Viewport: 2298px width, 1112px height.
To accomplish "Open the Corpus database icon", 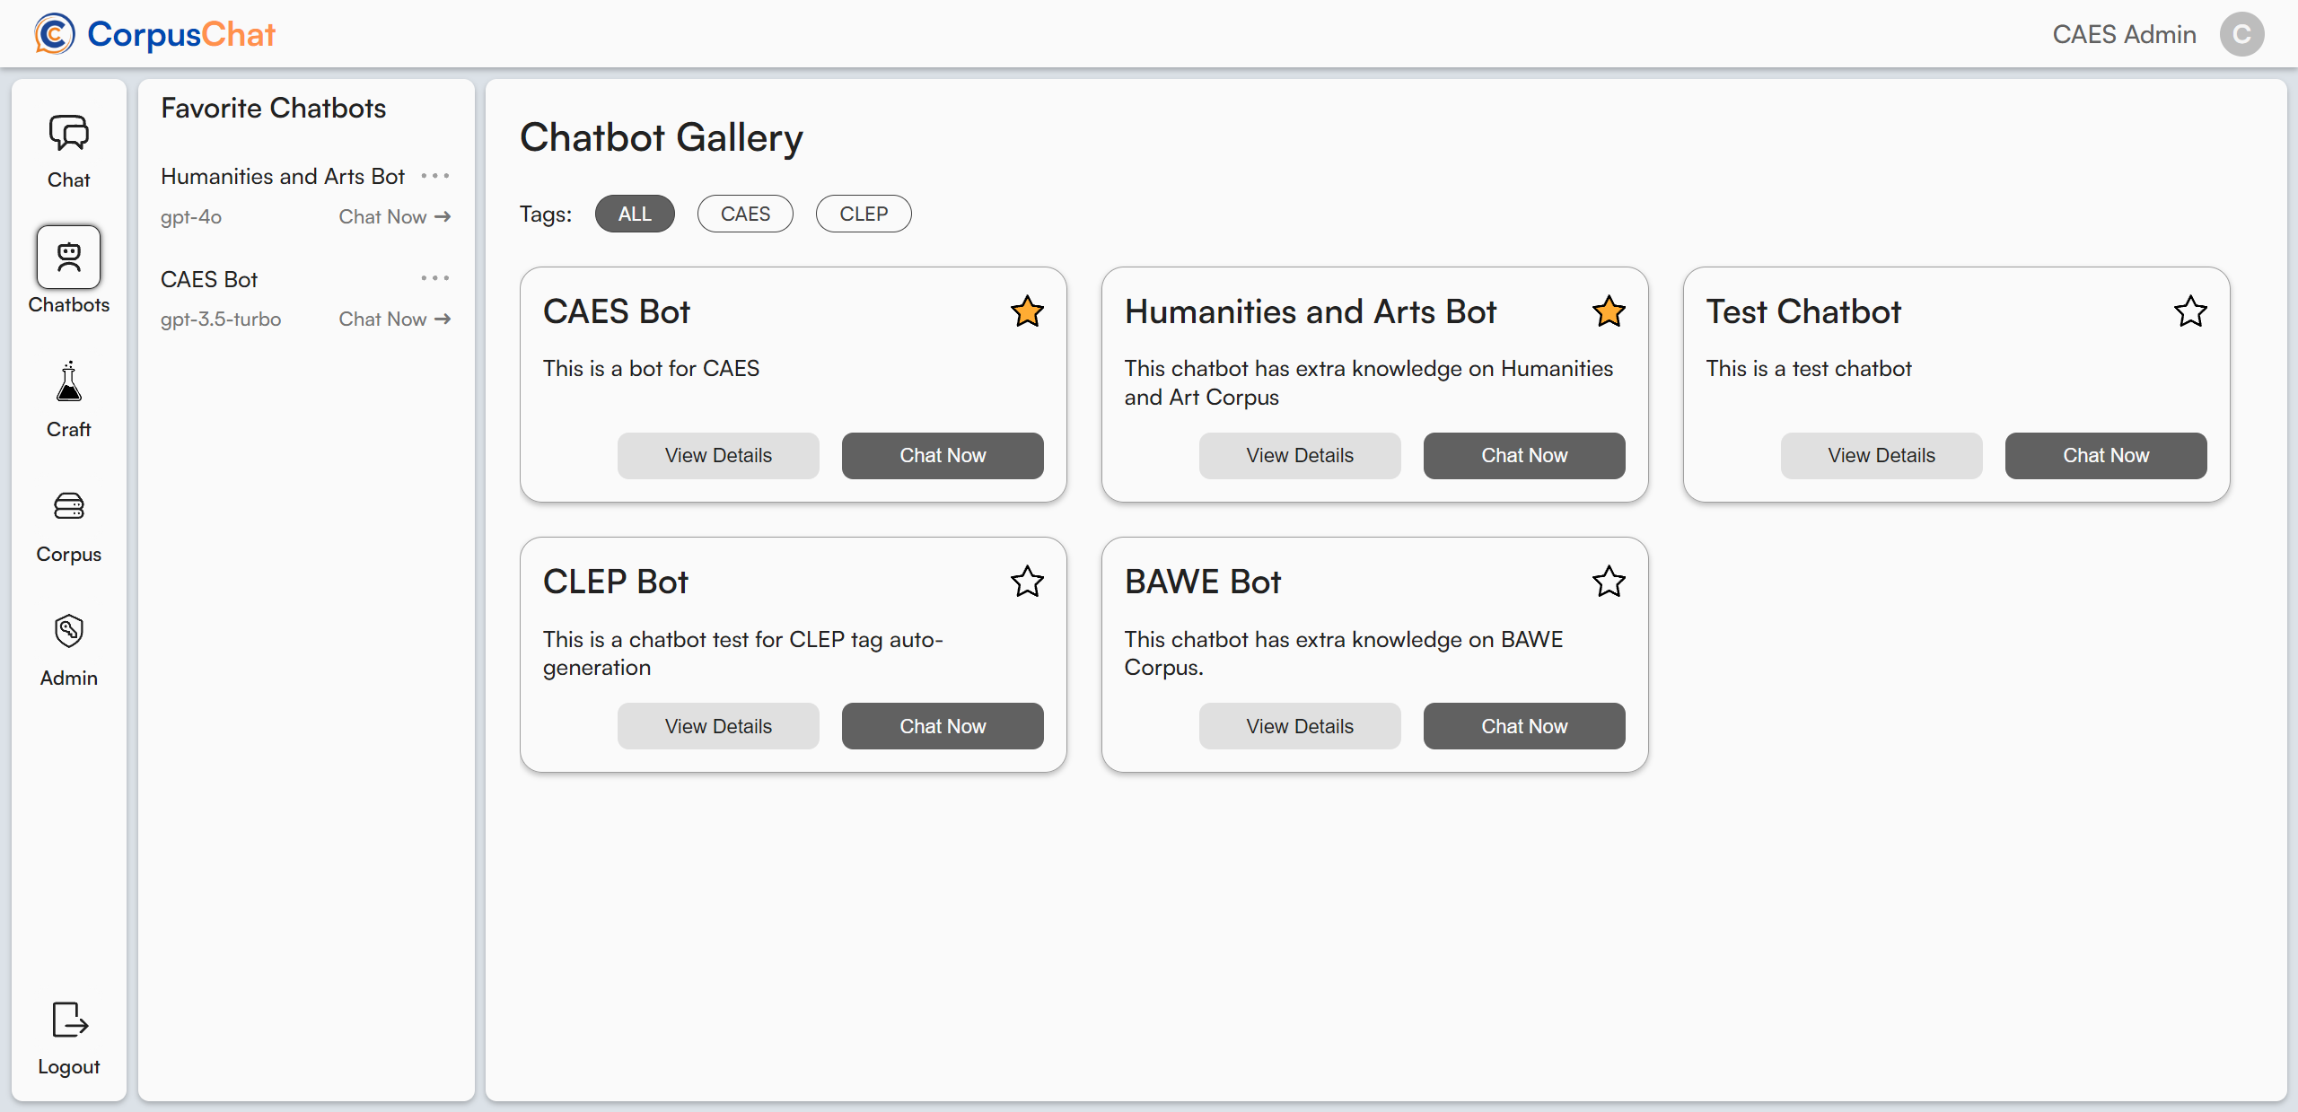I will pyautogui.click(x=68, y=507).
